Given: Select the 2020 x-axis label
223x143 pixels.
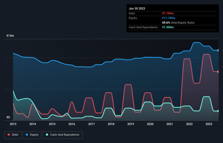Looking at the screenshot, I should pos(150,124).
